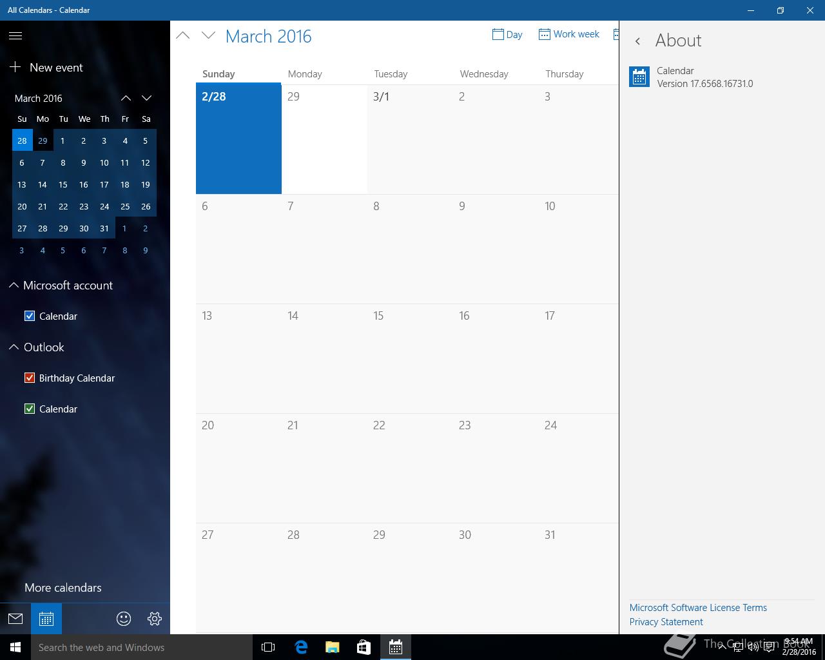Open More calendars

pos(63,588)
